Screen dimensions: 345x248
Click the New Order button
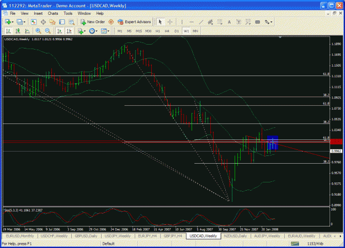coord(92,22)
